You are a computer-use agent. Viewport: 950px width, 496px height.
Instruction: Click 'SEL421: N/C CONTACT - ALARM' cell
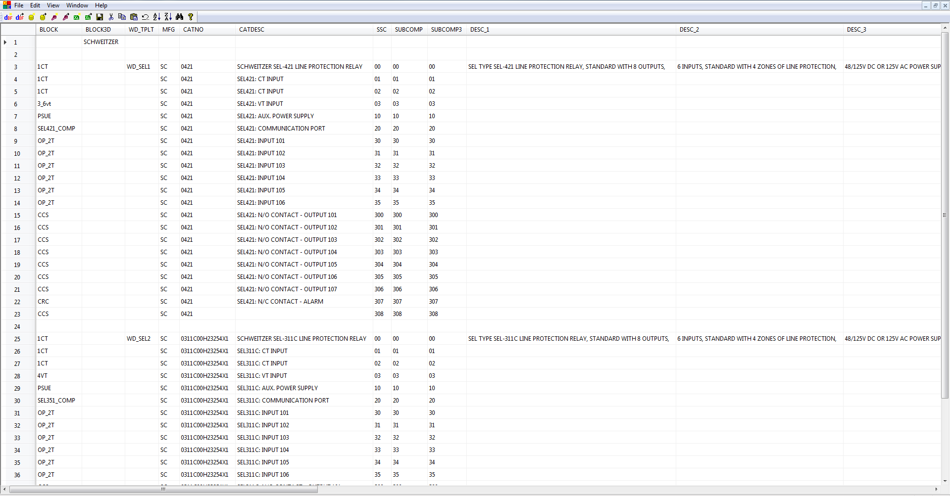[x=304, y=302]
